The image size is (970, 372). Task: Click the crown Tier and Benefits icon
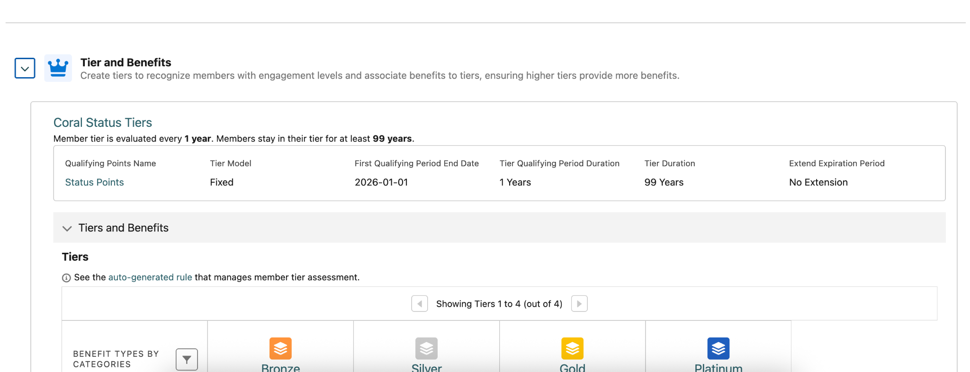(58, 68)
